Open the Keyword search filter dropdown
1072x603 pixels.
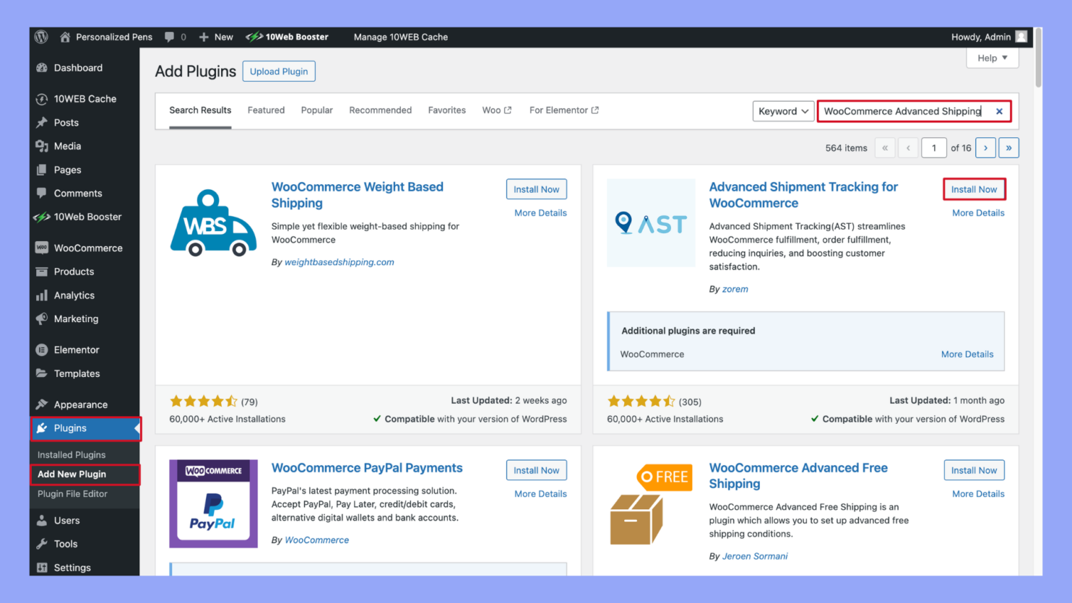[783, 110]
